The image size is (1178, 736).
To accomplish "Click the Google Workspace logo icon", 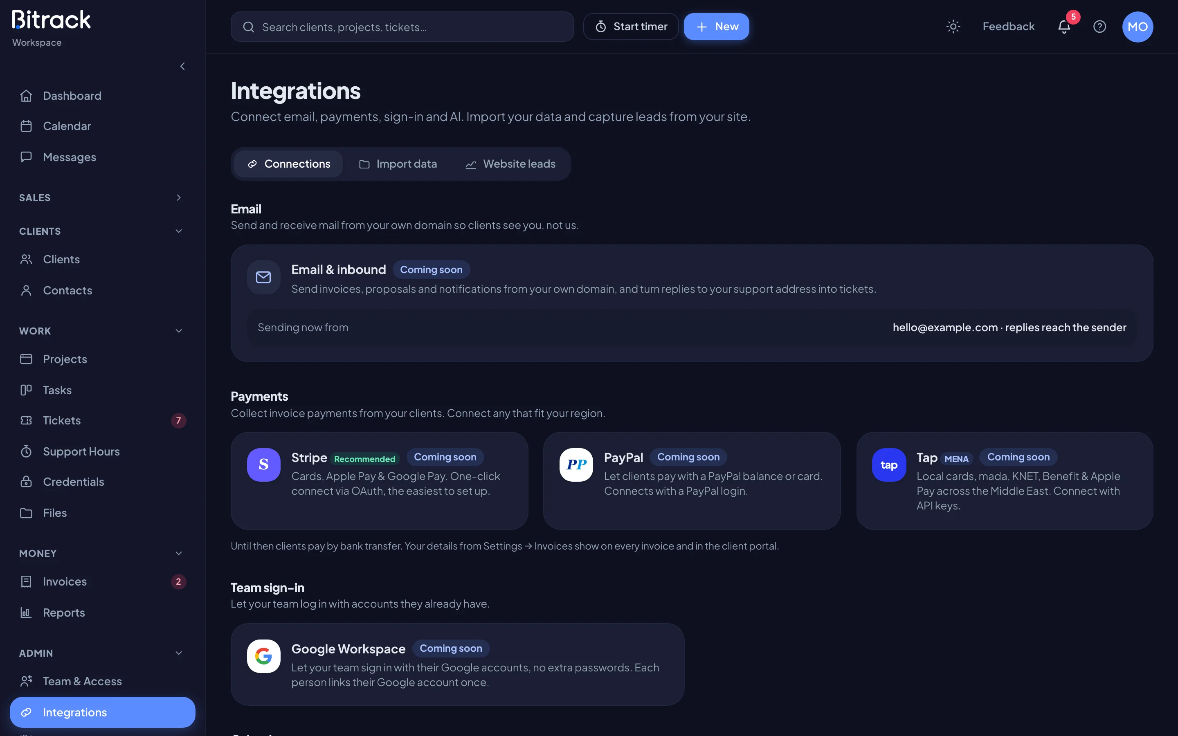I will 263,656.
